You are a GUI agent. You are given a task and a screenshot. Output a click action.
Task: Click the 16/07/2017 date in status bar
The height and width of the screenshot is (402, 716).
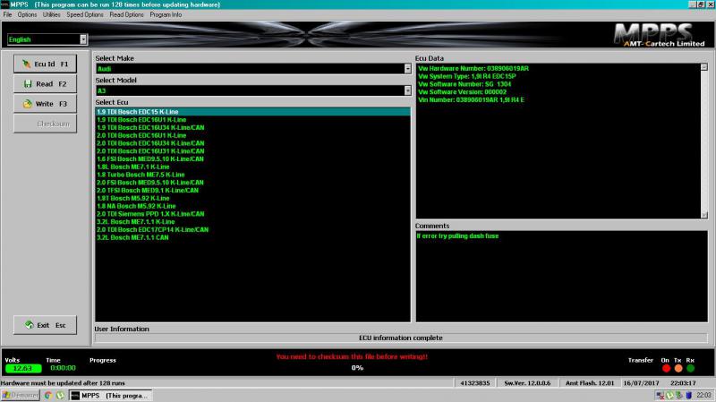click(x=641, y=383)
